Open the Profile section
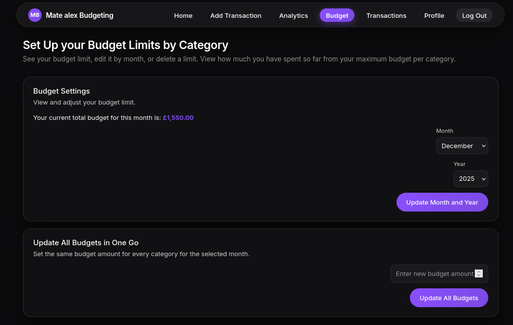The height and width of the screenshot is (325, 513). point(434,15)
